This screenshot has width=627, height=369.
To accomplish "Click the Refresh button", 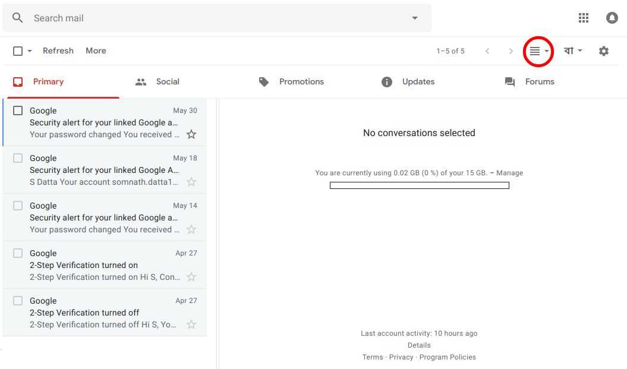I will [58, 51].
